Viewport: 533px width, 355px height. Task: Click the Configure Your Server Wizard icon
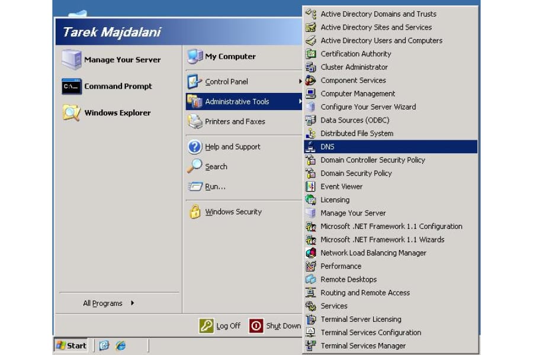(310, 106)
